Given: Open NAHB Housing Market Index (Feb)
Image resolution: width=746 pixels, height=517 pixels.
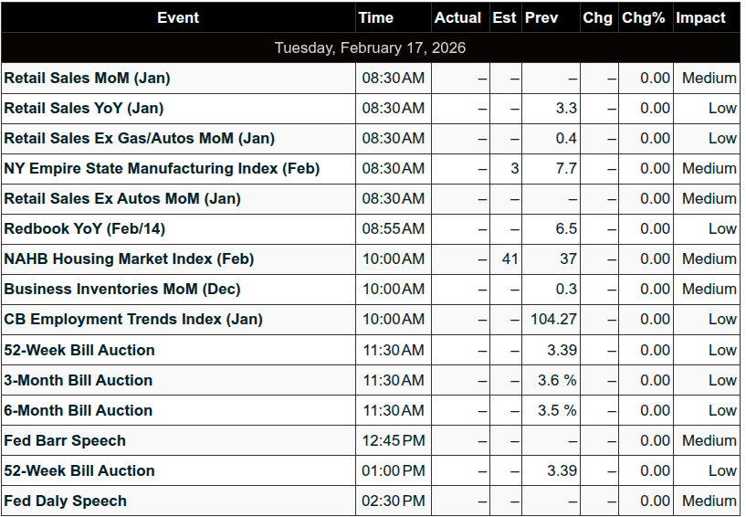Looking at the screenshot, I should point(129,258).
